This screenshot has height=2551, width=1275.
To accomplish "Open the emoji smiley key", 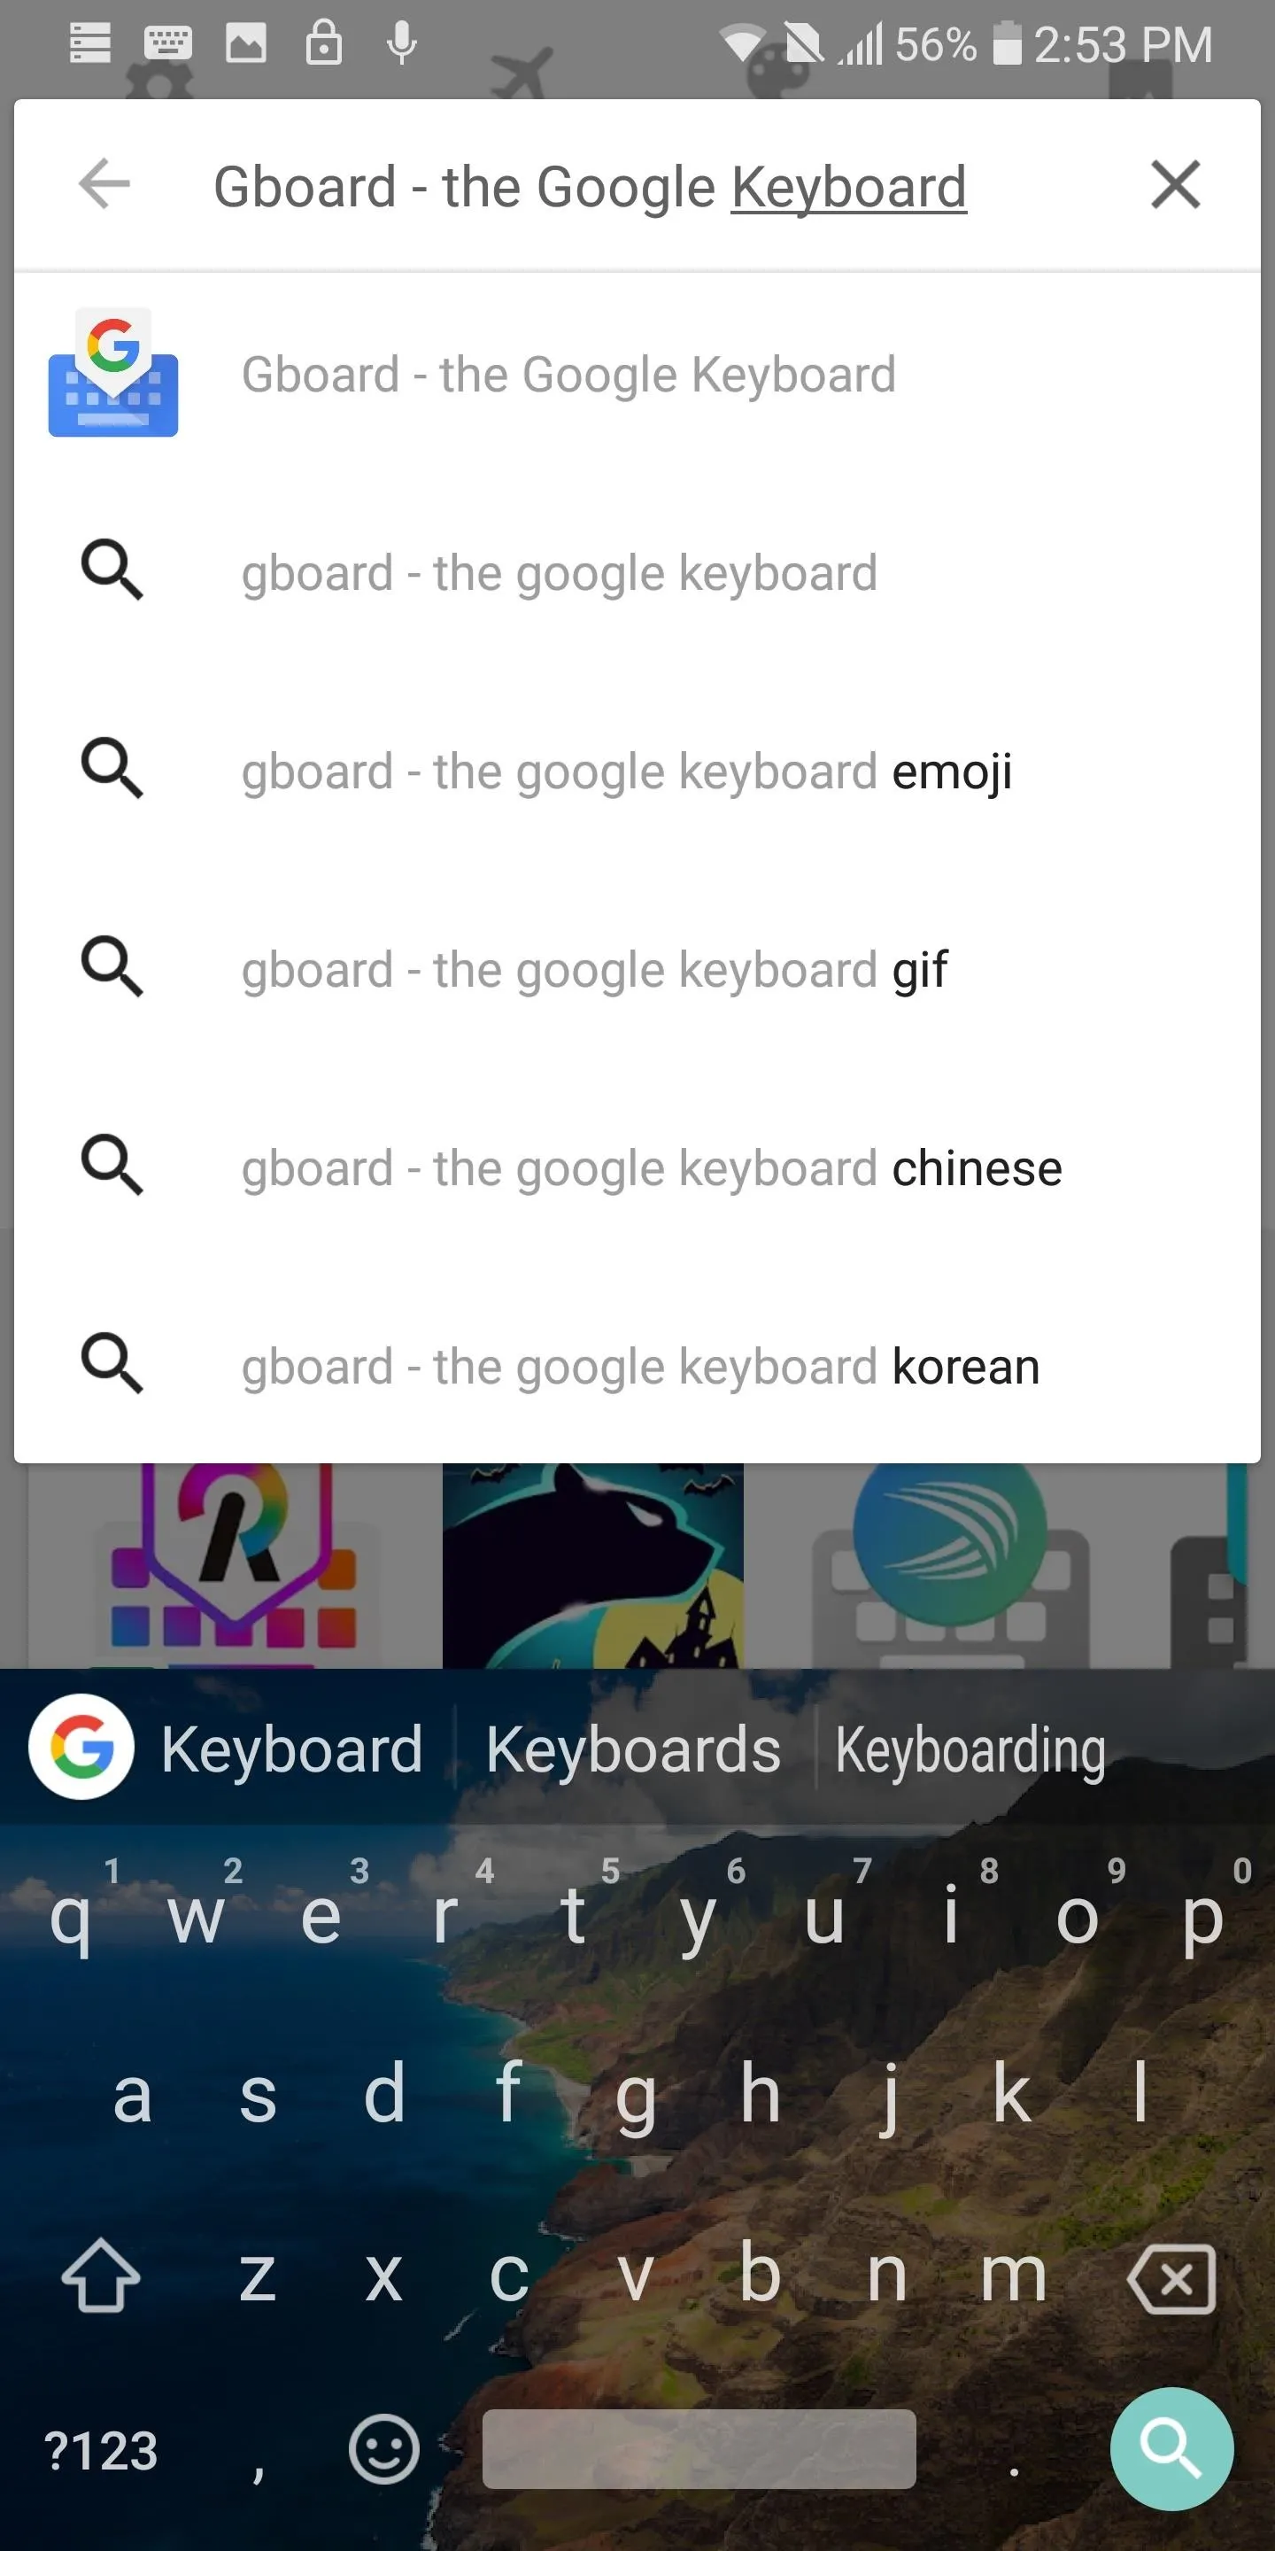I will click(384, 2449).
